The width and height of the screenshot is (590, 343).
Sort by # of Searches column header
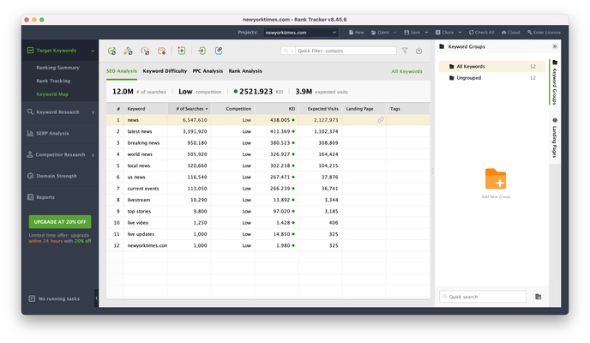[190, 109]
